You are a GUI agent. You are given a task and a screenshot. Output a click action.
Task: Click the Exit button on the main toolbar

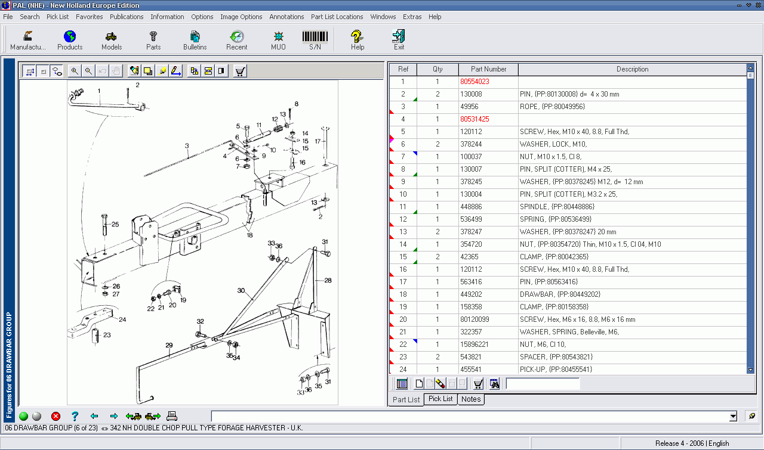click(x=399, y=39)
